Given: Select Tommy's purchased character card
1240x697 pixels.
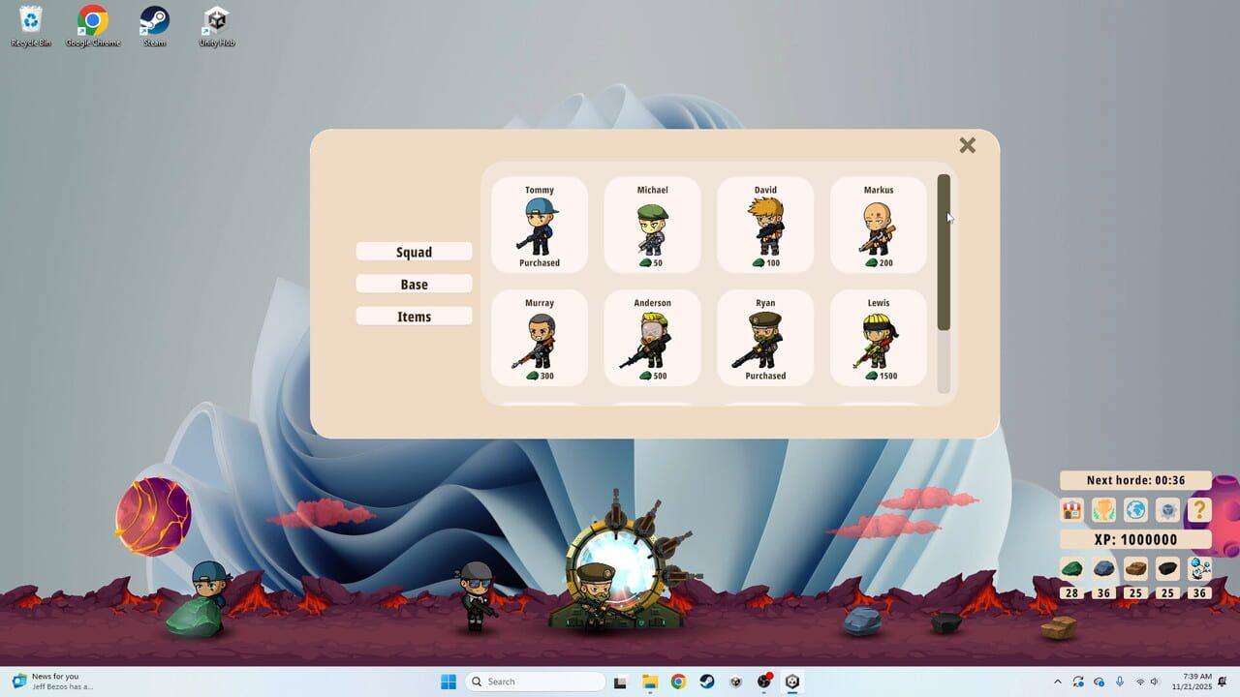Looking at the screenshot, I should click(x=540, y=225).
